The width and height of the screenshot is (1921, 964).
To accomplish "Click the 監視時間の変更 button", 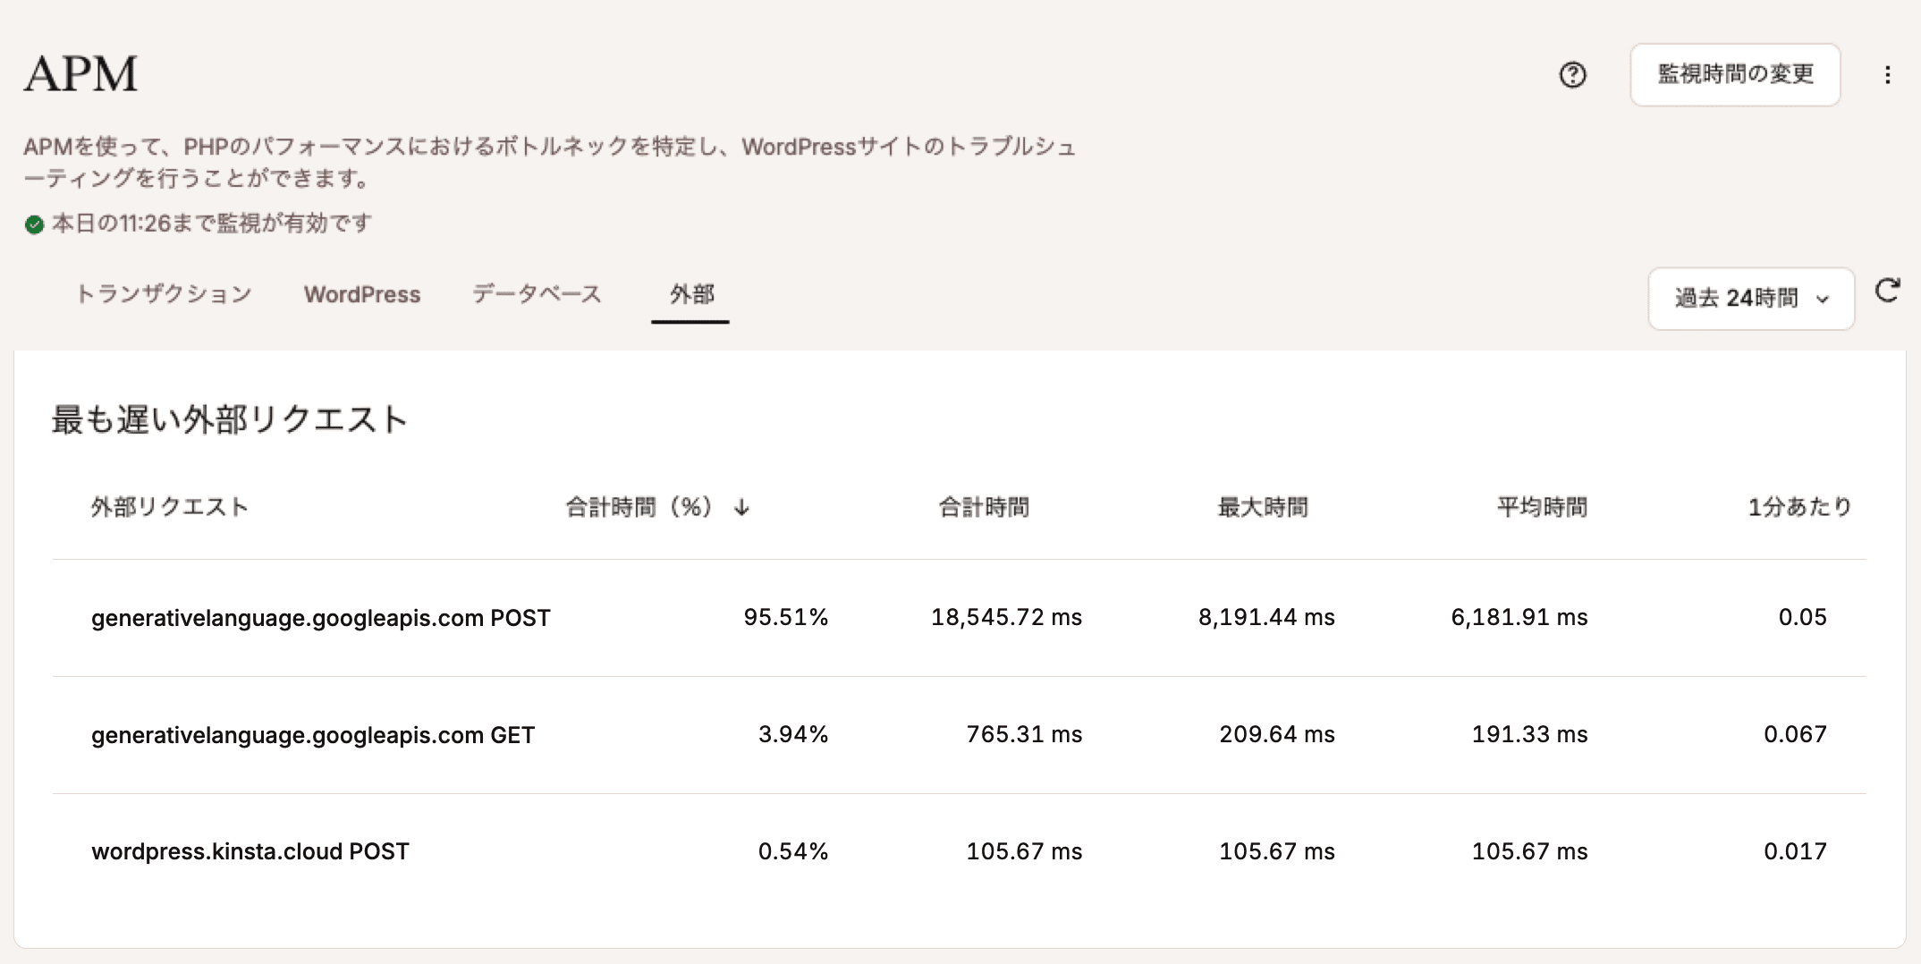I will click(1735, 74).
